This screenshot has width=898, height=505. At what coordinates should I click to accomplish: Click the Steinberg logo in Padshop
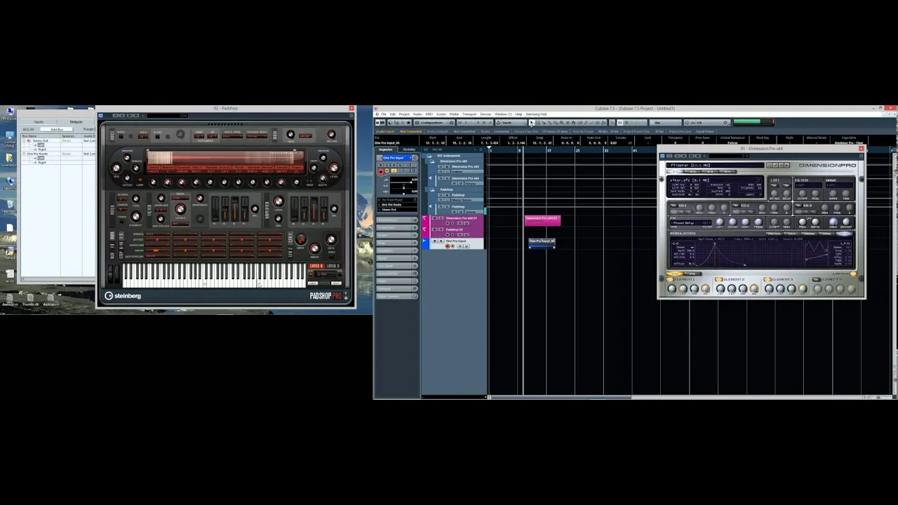(123, 295)
